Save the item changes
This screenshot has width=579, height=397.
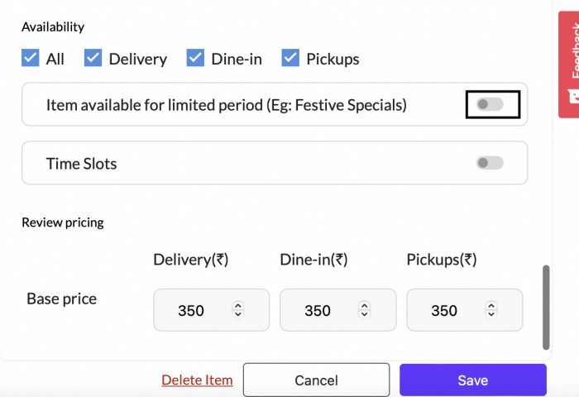point(472,380)
